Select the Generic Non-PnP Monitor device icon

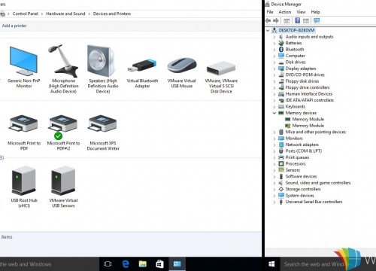(23, 61)
